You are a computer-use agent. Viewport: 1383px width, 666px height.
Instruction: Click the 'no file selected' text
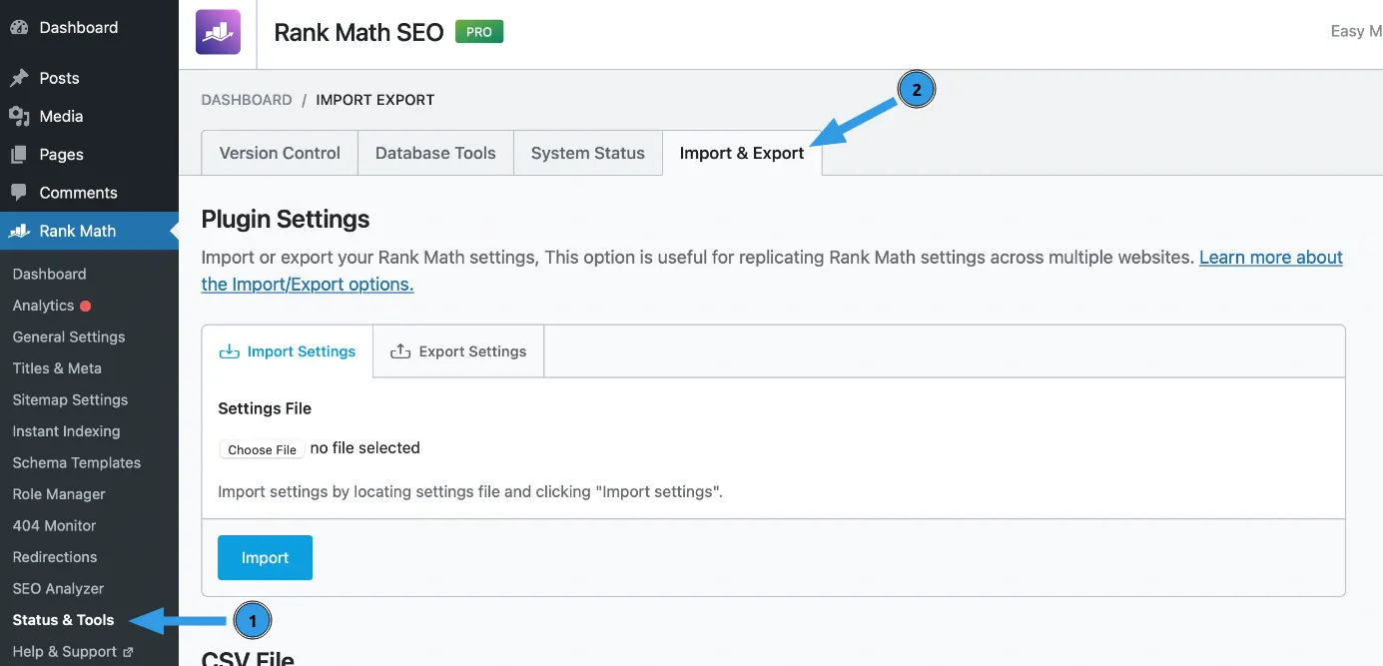364,448
